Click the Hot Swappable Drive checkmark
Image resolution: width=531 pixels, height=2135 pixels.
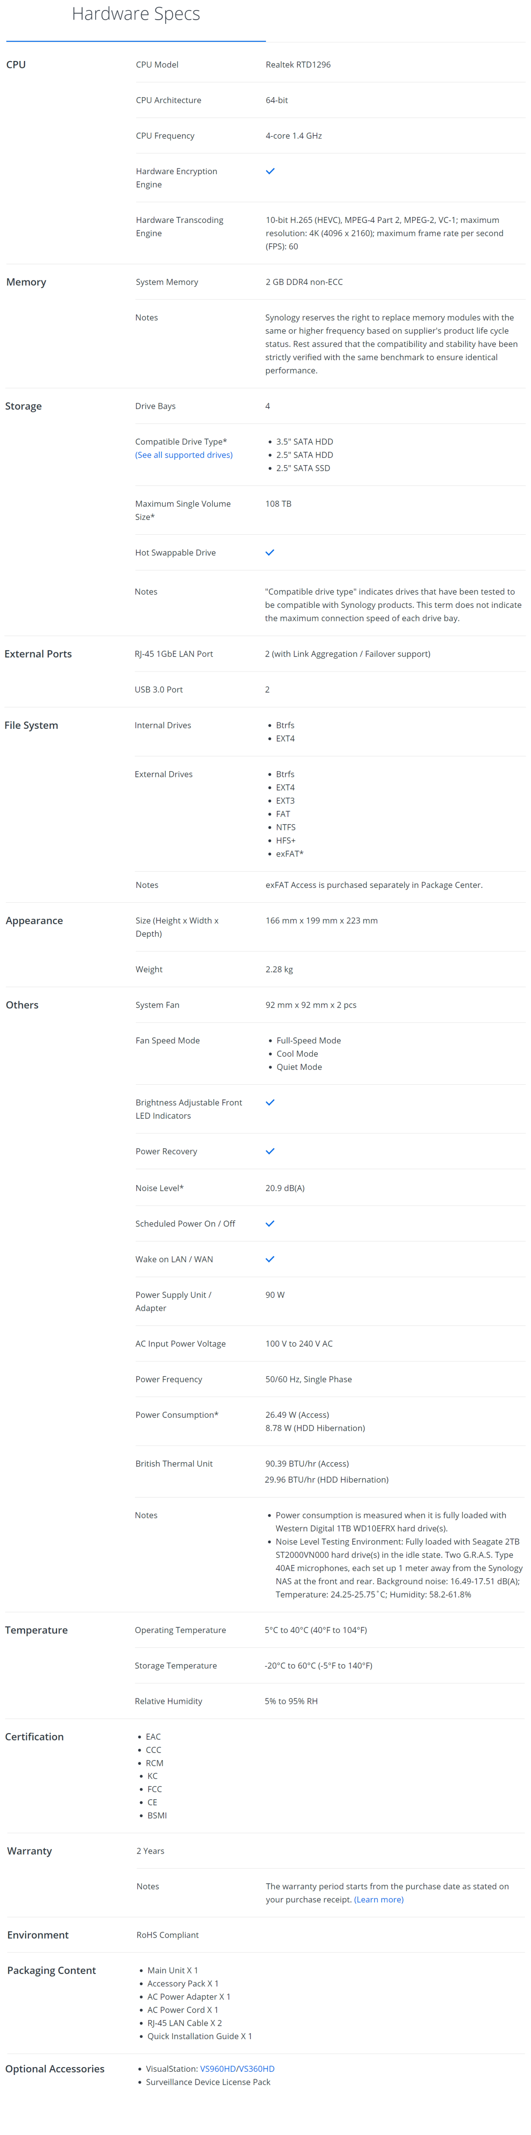tap(270, 552)
